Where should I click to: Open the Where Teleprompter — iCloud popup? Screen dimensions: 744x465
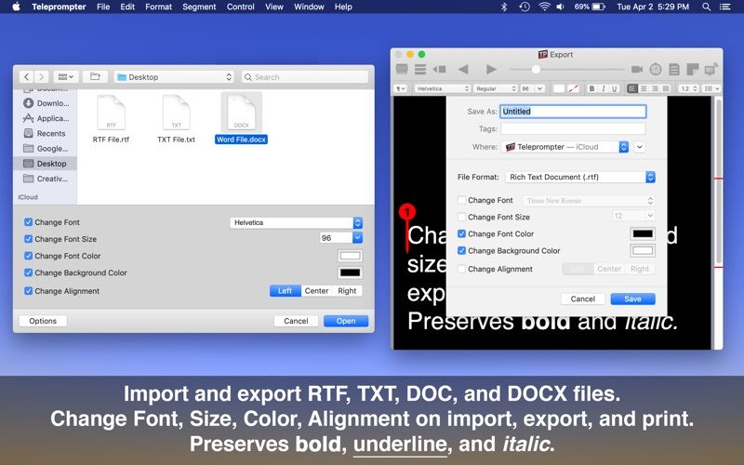point(565,147)
